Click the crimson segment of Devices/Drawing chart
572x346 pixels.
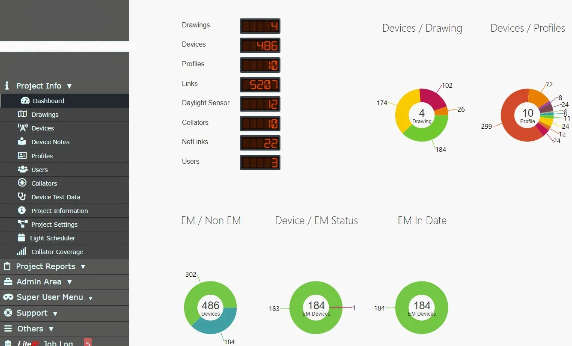tap(433, 97)
